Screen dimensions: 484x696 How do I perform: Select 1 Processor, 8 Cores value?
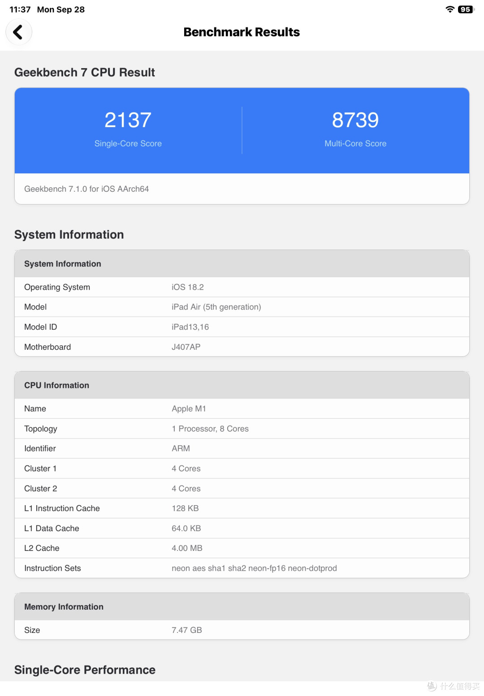point(210,429)
